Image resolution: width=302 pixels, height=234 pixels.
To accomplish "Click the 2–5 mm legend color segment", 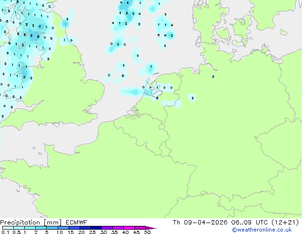I will [41, 228].
